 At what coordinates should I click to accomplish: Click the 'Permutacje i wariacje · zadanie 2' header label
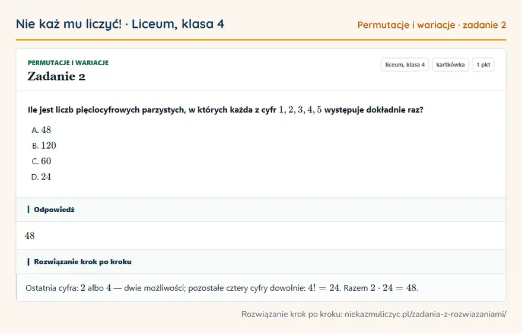point(432,25)
